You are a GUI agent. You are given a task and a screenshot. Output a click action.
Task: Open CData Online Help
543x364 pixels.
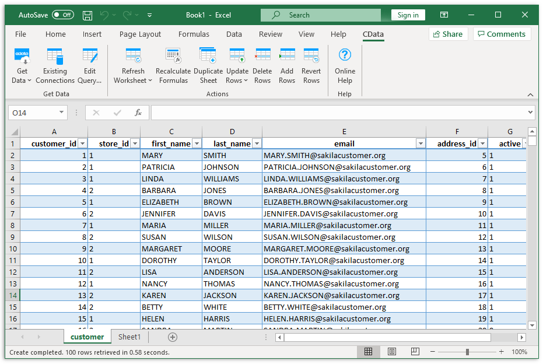(344, 64)
